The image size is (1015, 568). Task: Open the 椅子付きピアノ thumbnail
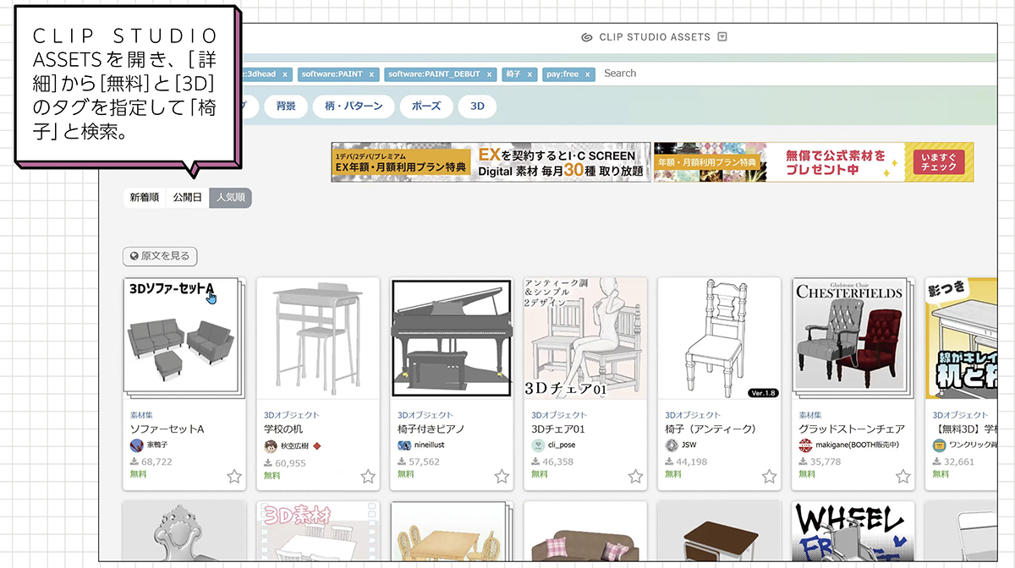[452, 339]
